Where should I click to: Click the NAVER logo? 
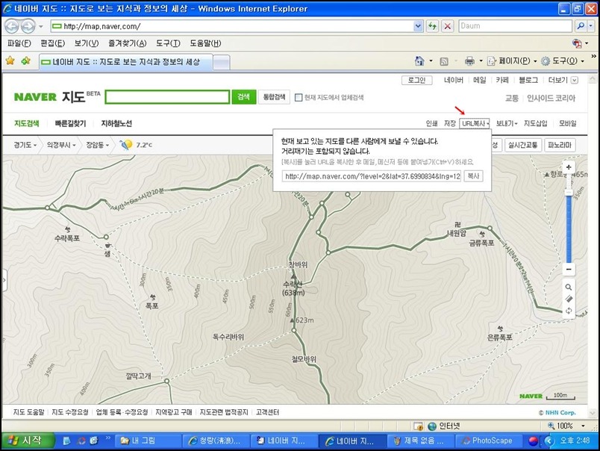[x=35, y=97]
